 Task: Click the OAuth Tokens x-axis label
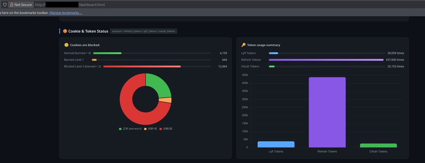pyautogui.click(x=379, y=152)
